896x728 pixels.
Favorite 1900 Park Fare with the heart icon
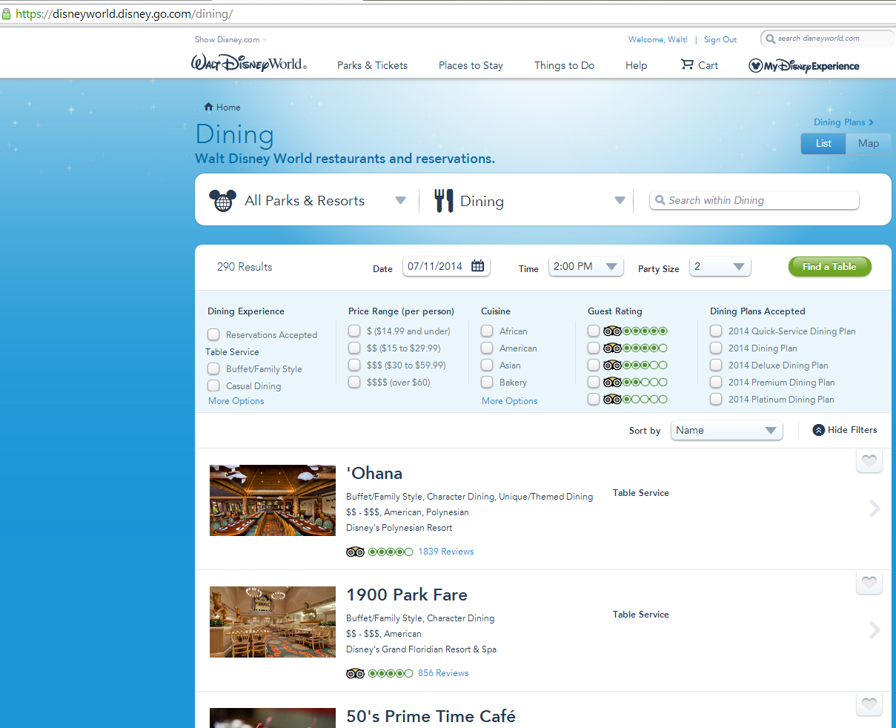coord(869,583)
